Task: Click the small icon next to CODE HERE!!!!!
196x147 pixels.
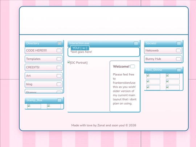Action: coord(59,50)
